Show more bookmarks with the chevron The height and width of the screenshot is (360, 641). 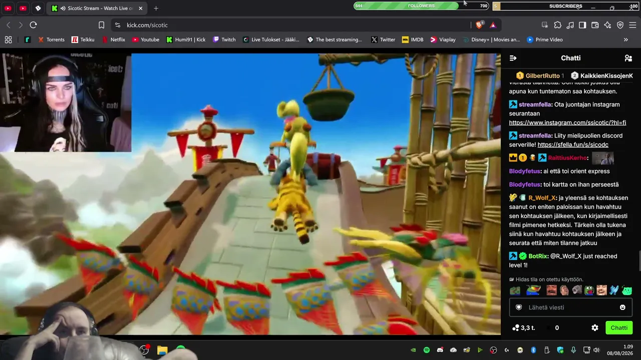[625, 39]
